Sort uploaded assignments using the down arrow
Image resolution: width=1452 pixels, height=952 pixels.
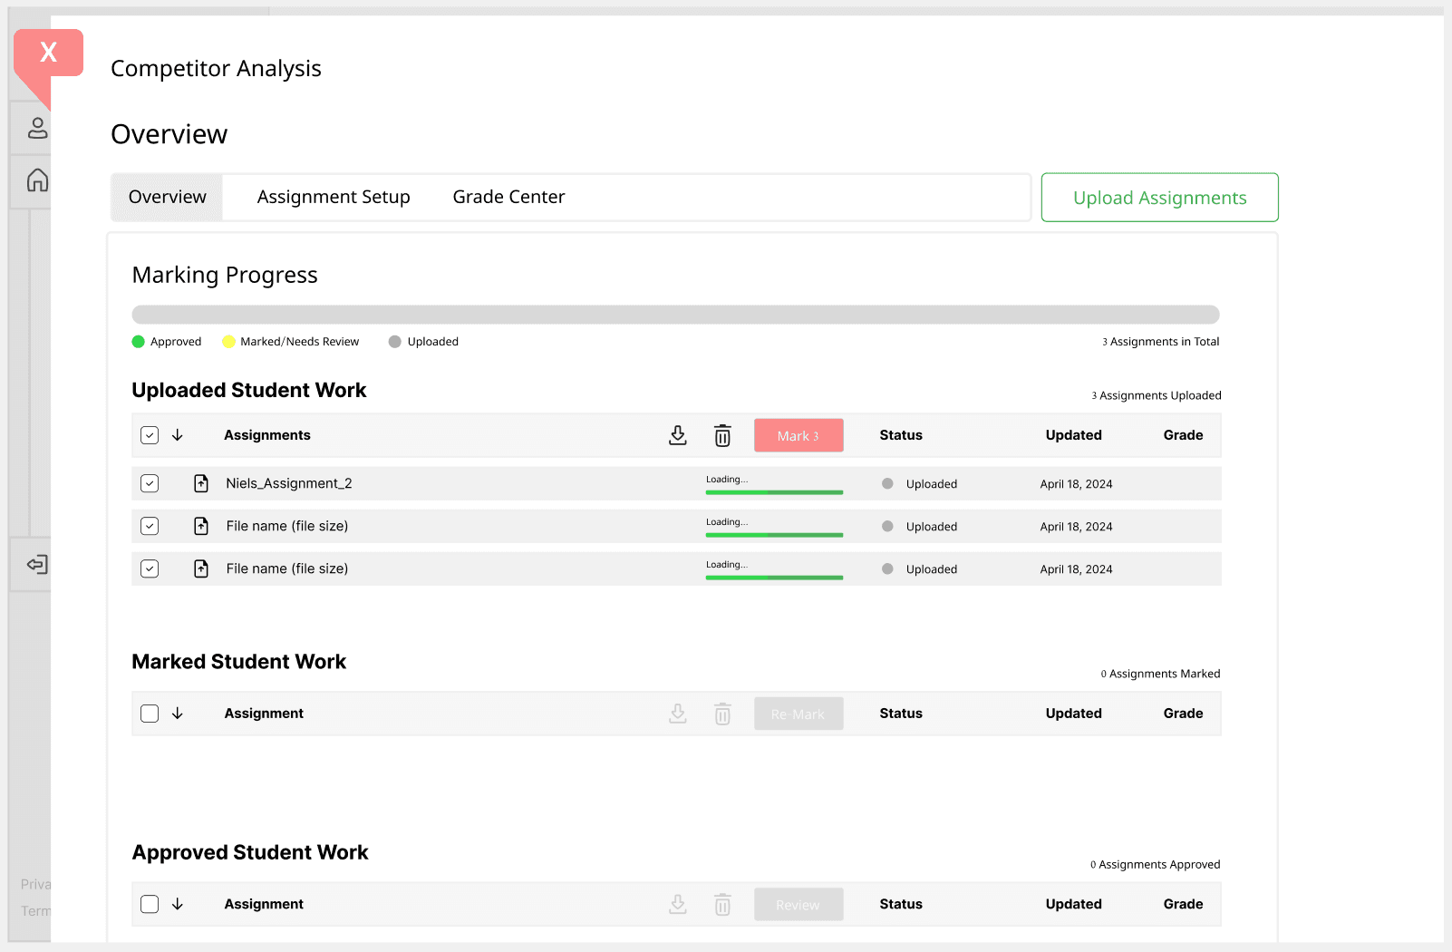pyautogui.click(x=178, y=436)
